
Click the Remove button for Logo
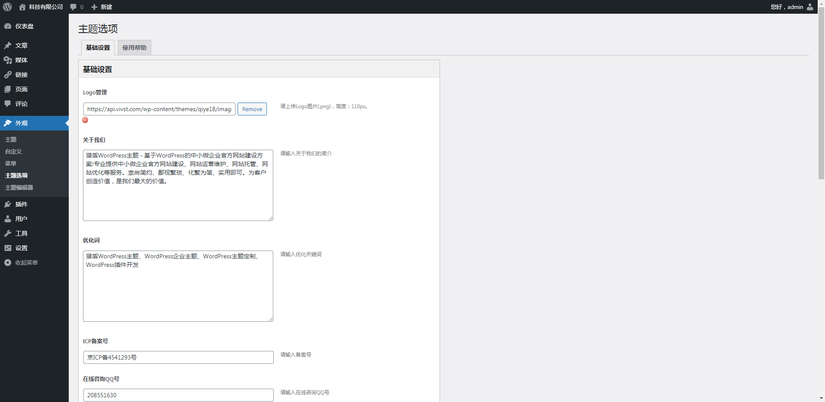click(252, 109)
